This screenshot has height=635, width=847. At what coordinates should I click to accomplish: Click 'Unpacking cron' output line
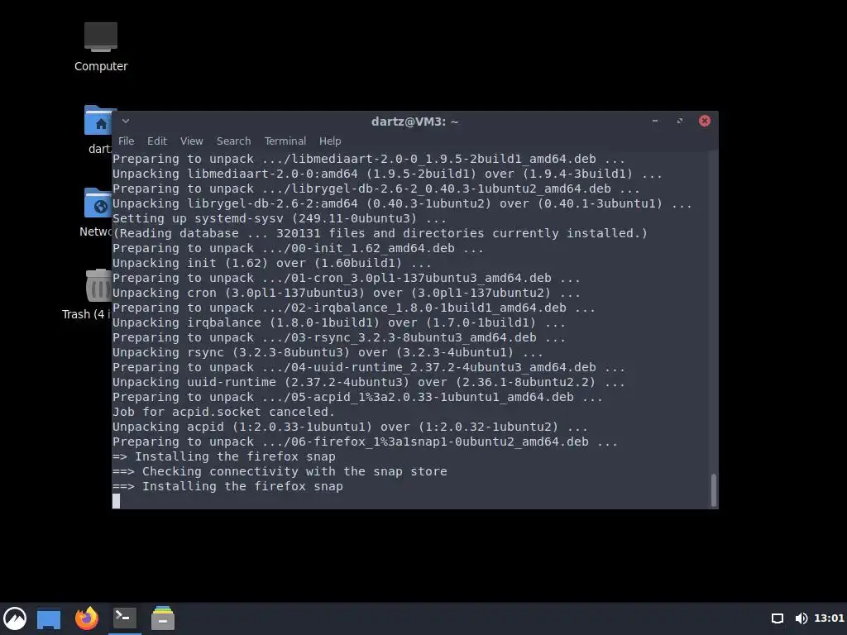pyautogui.click(x=347, y=294)
